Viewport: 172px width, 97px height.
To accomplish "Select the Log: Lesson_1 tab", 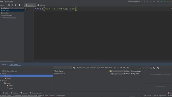I will click(x=15, y=64).
